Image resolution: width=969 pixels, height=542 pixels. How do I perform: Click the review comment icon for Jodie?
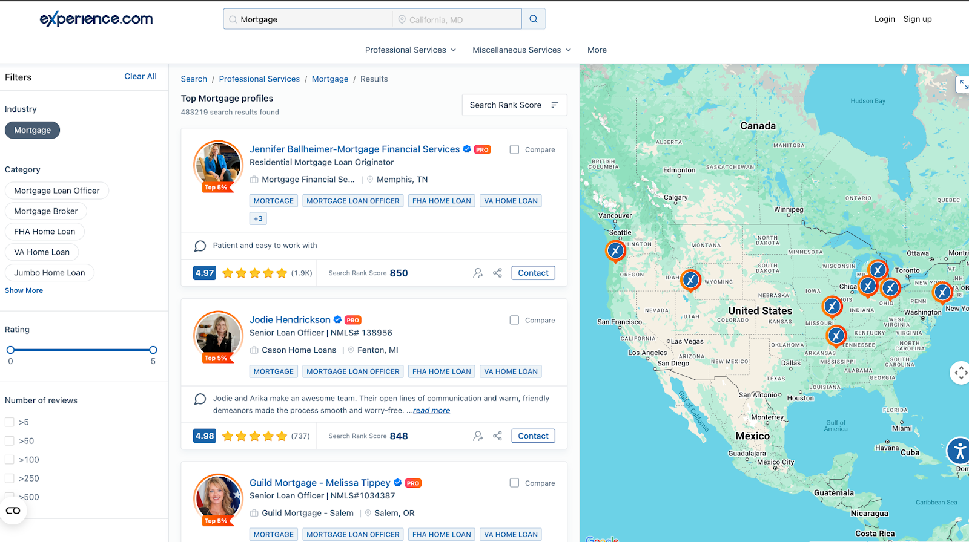tap(200, 399)
